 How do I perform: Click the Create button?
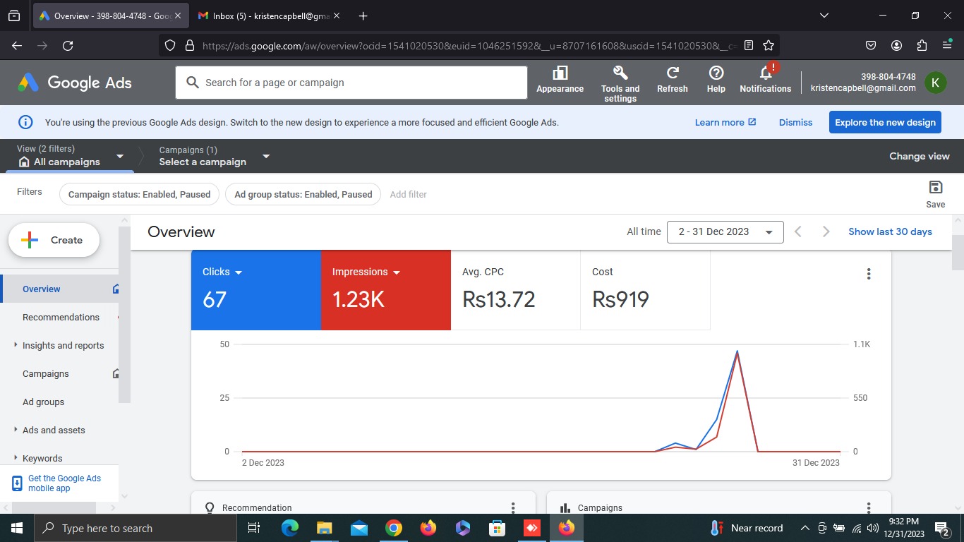point(54,240)
